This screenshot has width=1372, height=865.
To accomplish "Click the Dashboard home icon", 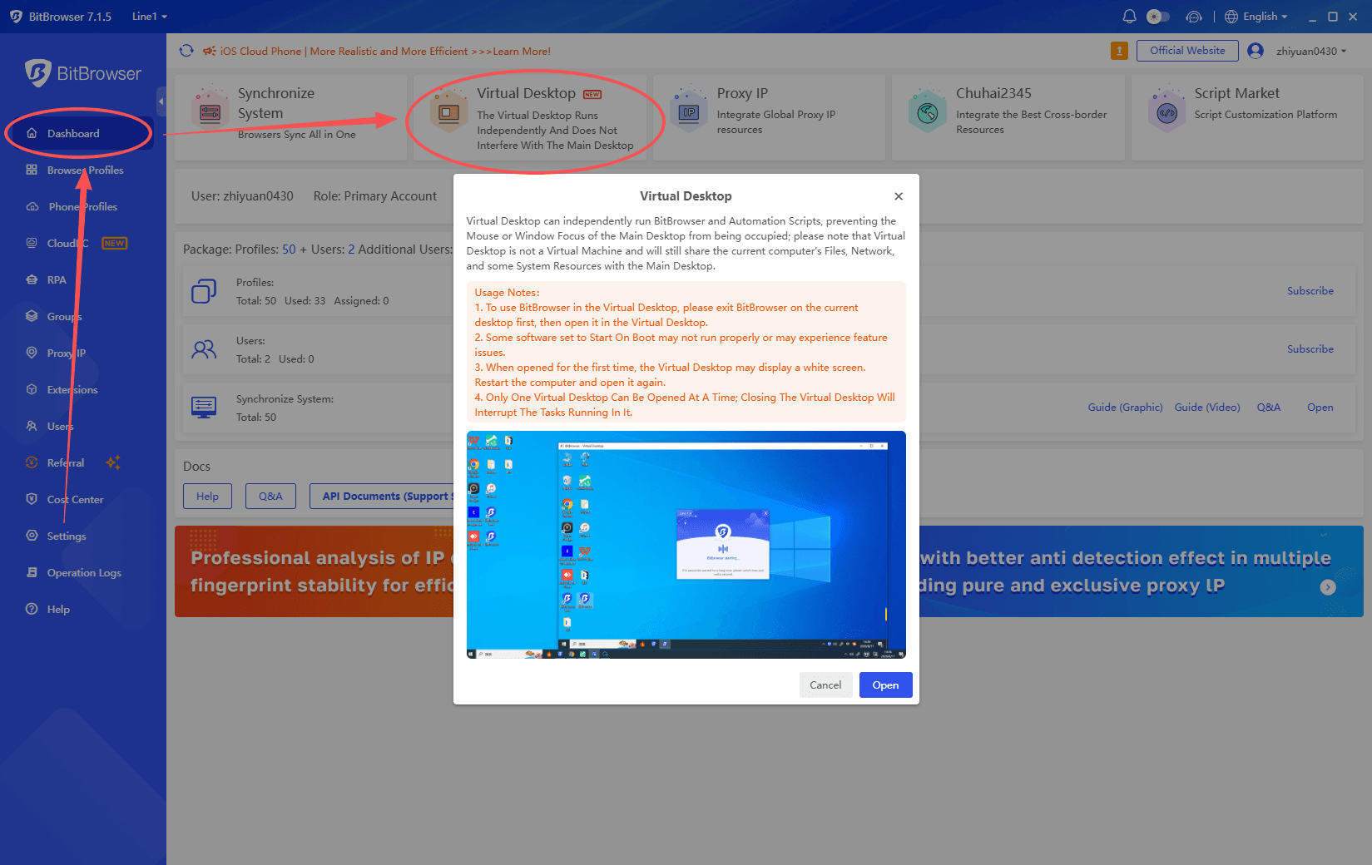I will pos(32,133).
